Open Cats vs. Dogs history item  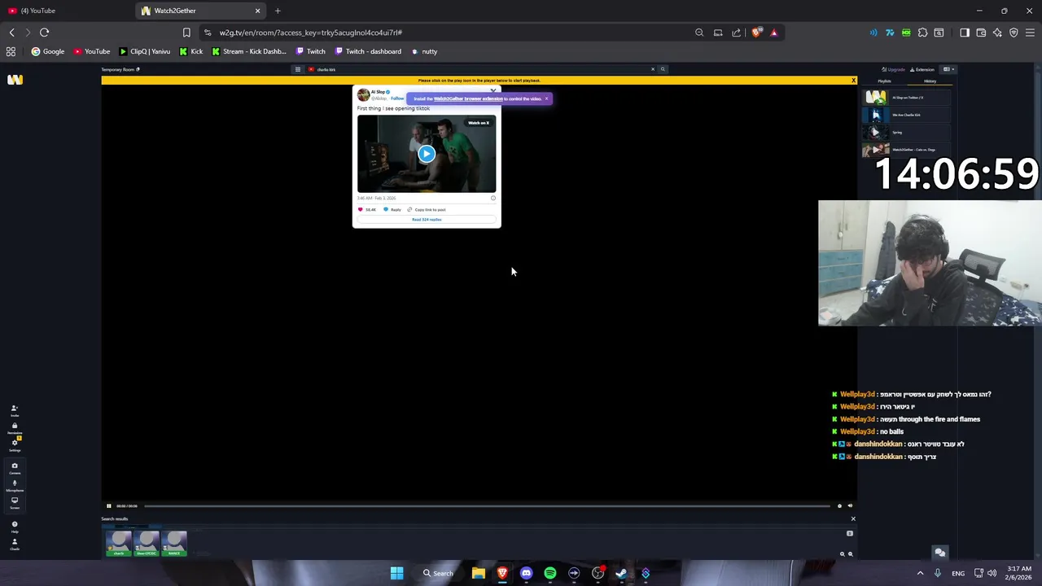(906, 150)
